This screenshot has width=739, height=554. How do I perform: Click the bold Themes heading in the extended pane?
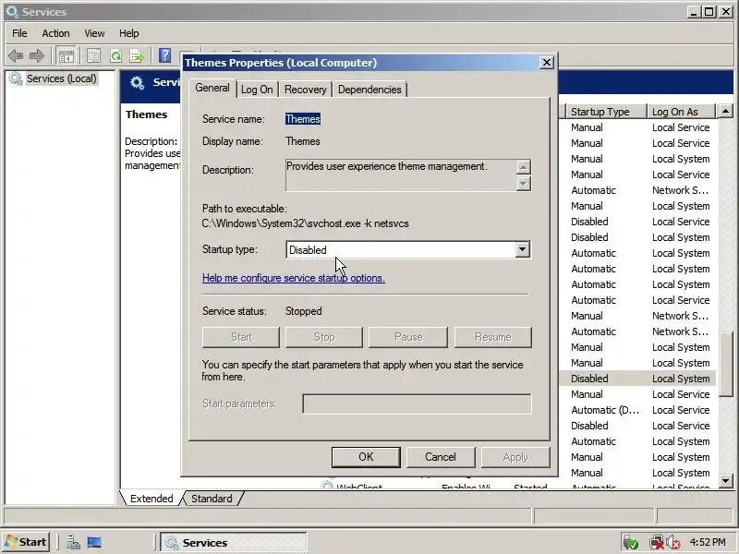(x=146, y=114)
